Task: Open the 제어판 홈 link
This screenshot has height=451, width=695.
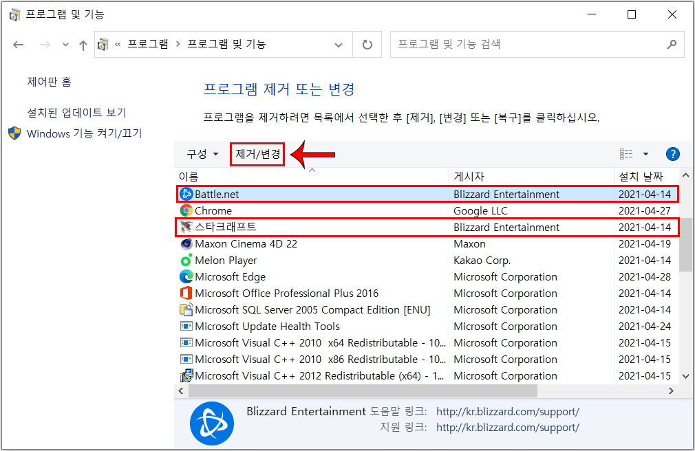Action: tap(49, 82)
